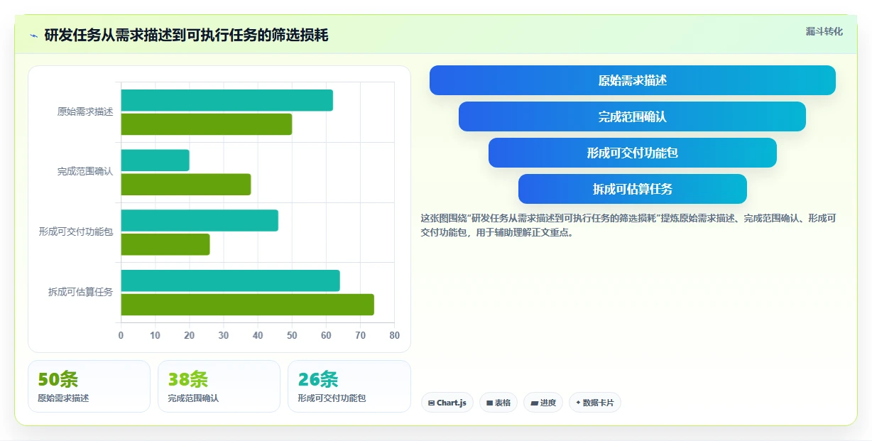Click the 进度 tag
The height and width of the screenshot is (441, 872).
tap(543, 403)
